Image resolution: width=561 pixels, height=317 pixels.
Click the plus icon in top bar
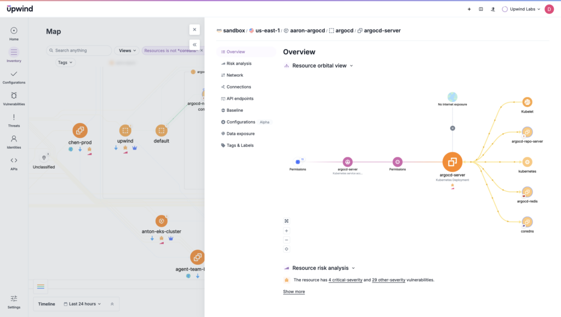tap(469, 9)
